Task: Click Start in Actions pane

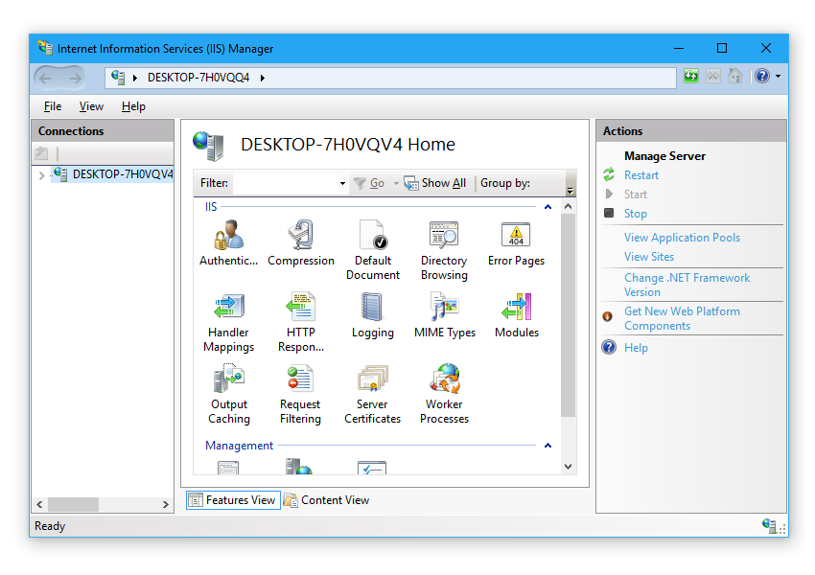Action: click(x=635, y=195)
